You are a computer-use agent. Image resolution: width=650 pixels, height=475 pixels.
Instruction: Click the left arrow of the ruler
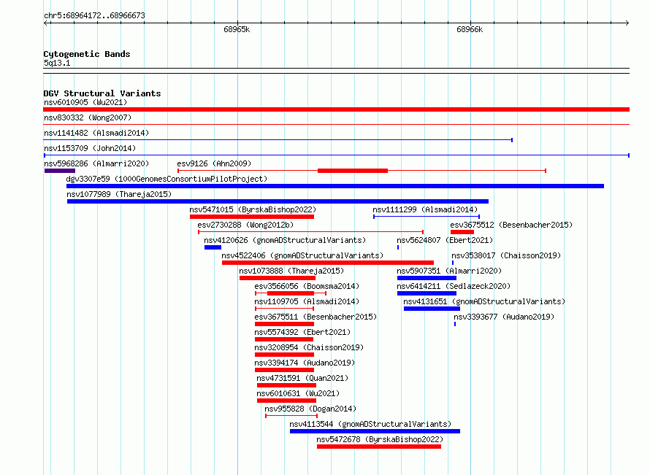tap(46, 23)
